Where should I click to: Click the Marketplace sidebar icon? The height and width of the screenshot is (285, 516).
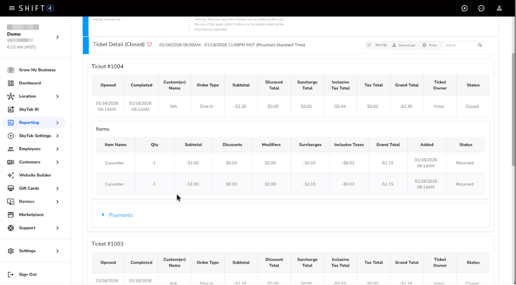click(10, 215)
